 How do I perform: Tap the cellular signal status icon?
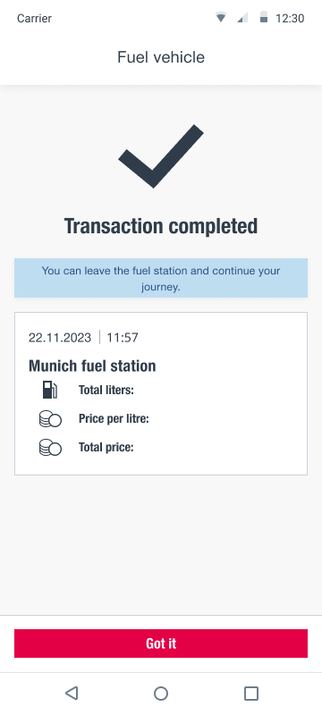(x=242, y=18)
